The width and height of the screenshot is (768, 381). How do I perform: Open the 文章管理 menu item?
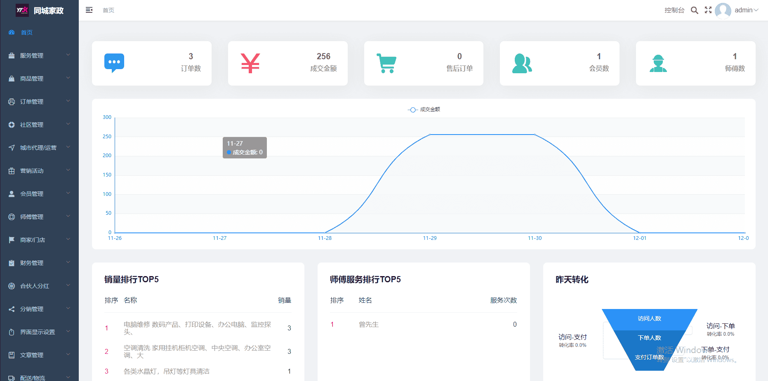(x=39, y=355)
